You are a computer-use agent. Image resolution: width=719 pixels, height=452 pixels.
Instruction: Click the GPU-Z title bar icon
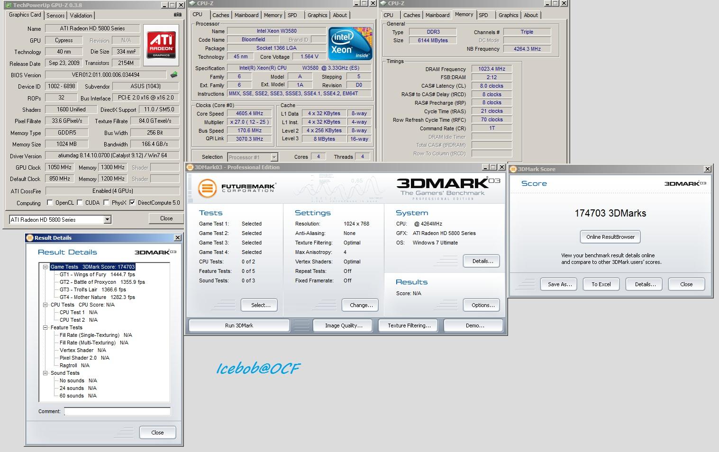(8, 5)
